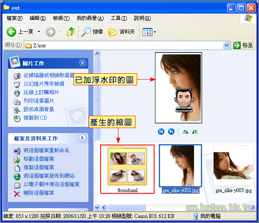Screen dimensions: 259x223
Task: Rotate the image counterclockwise
Action: (x=195, y=131)
